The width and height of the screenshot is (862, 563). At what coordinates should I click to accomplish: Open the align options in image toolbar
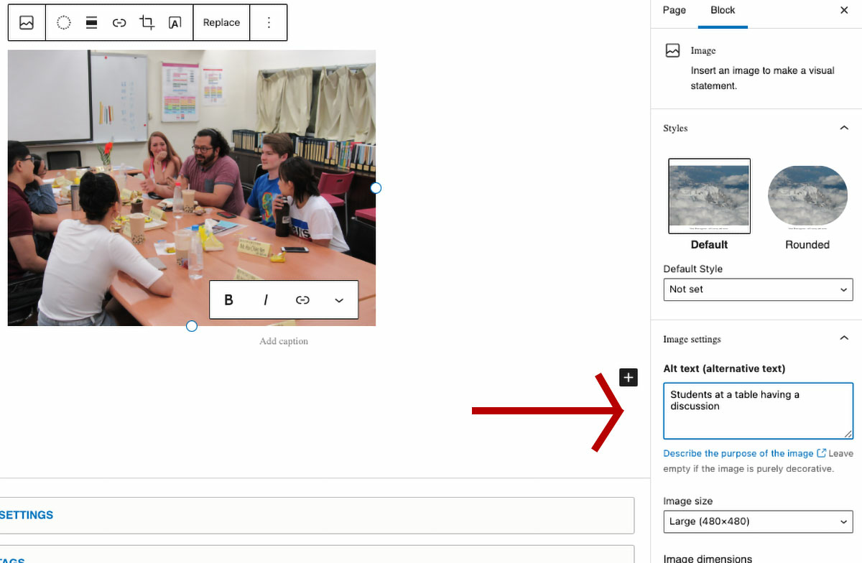pos(91,22)
